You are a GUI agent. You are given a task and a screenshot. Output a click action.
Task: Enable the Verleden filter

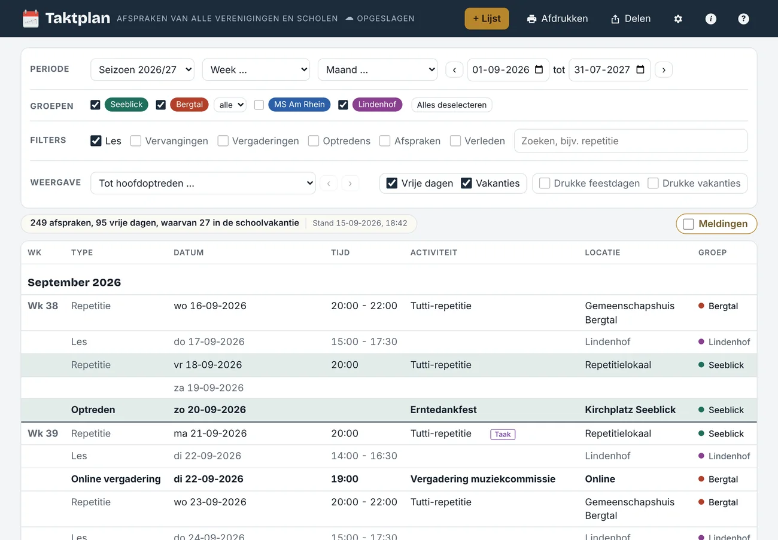coord(455,141)
